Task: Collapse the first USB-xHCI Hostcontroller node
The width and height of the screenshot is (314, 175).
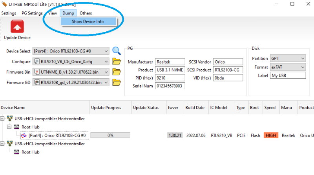Action: (3, 119)
